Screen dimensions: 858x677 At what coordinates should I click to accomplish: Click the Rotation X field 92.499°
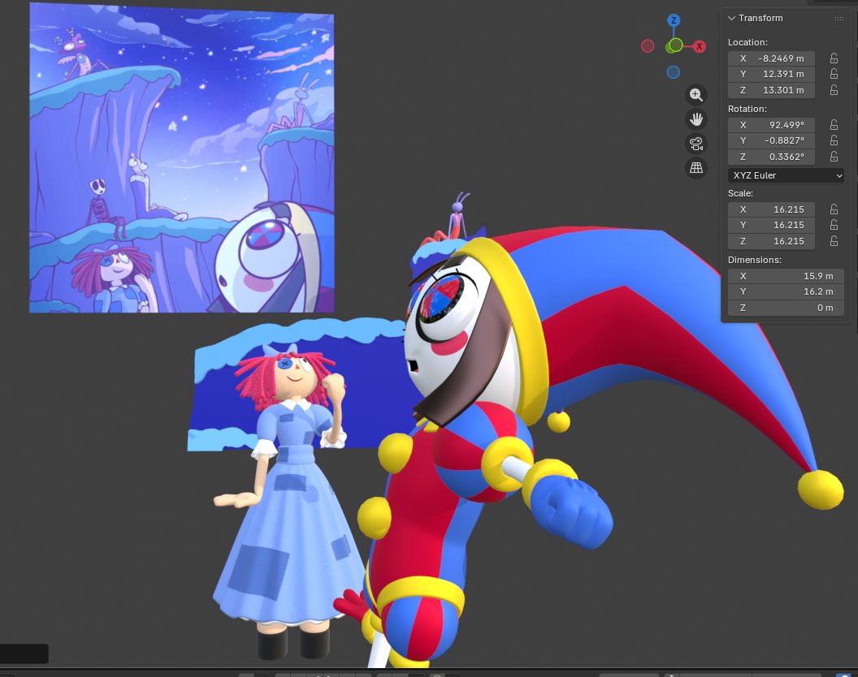pyautogui.click(x=771, y=125)
